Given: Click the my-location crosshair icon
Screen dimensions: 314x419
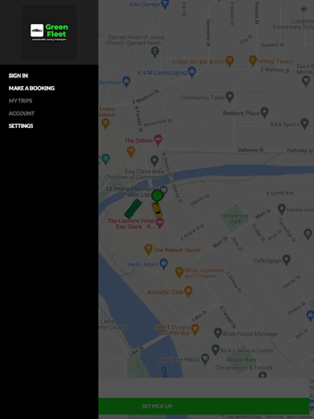Looking at the screenshot, I should 304,9.
